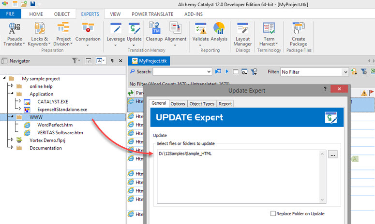Screen dimensions: 375x224
Task: Open the Pseudo Translate expert
Action: click(14, 34)
